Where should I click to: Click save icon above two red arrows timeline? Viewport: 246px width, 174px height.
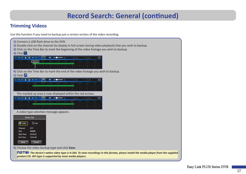tap(43, 98)
